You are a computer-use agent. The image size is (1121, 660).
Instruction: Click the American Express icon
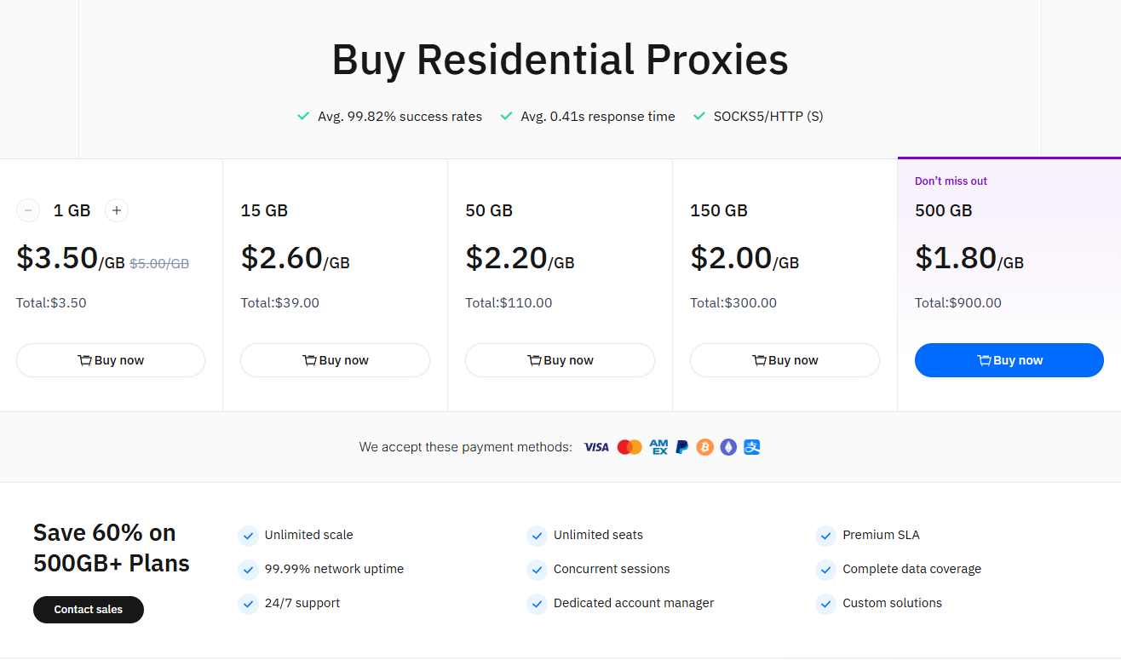658,447
